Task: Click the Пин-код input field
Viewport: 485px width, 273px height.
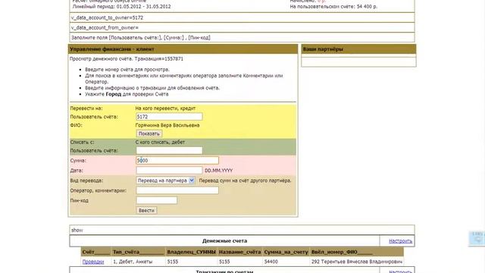Action: tap(157, 200)
